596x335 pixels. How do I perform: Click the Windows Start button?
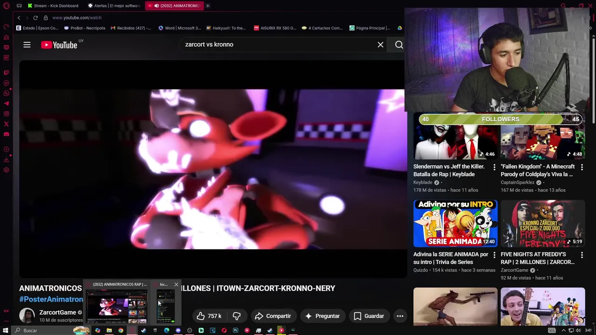[x=6, y=330]
